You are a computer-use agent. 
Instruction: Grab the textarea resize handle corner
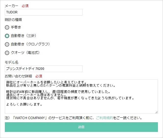156,112
